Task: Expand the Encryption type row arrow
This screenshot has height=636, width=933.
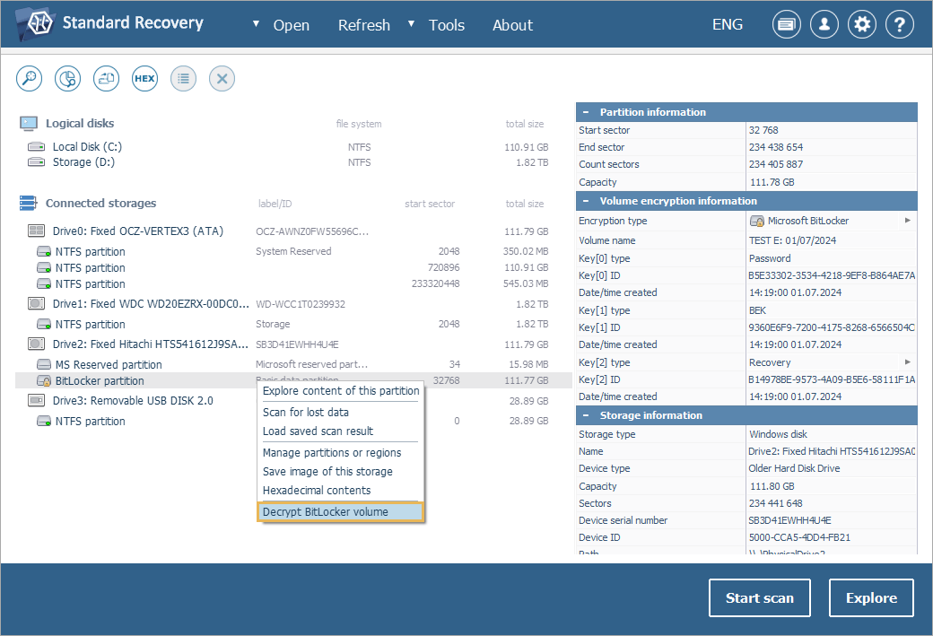Action: (907, 220)
